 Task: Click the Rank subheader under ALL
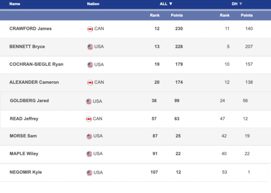point(155,15)
